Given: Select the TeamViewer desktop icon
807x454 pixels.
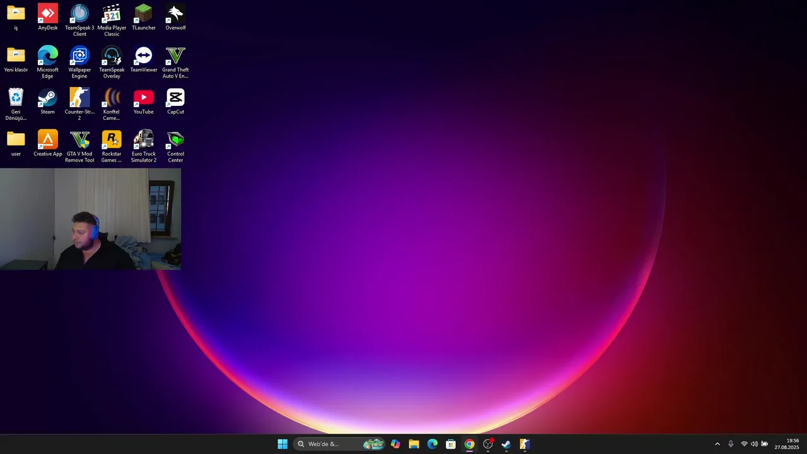Looking at the screenshot, I should 144,59.
